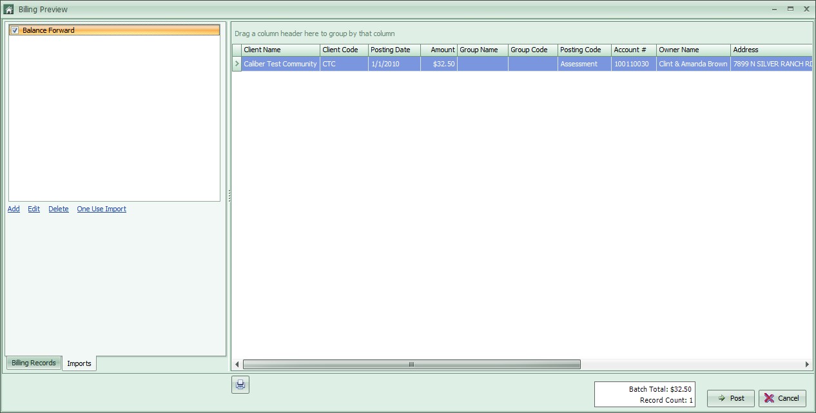Click the horizontal scrollbar thumb
Viewport: 816px width, 413px height.
(411, 364)
